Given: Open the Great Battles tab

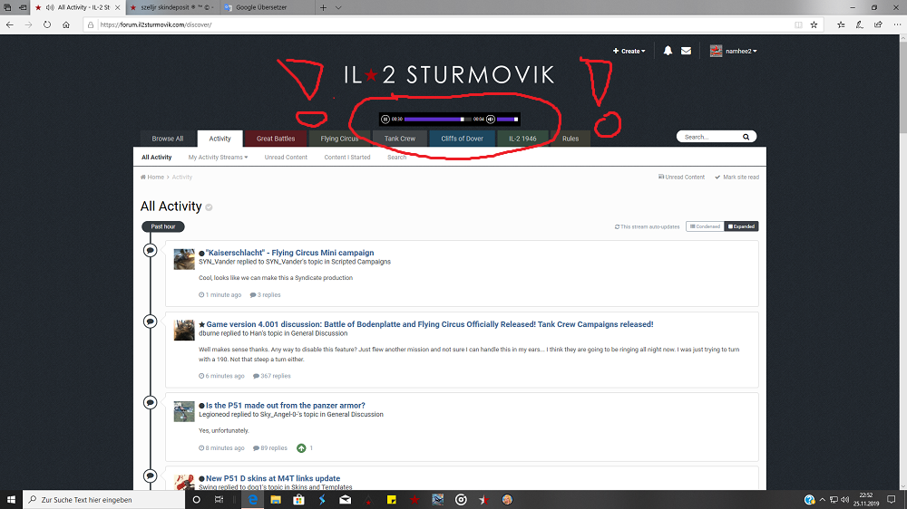Looking at the screenshot, I should 276,139.
